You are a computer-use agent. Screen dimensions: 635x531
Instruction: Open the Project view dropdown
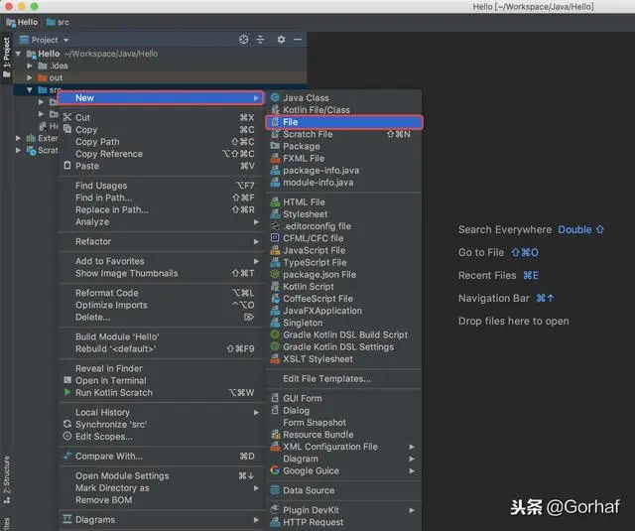[65, 40]
